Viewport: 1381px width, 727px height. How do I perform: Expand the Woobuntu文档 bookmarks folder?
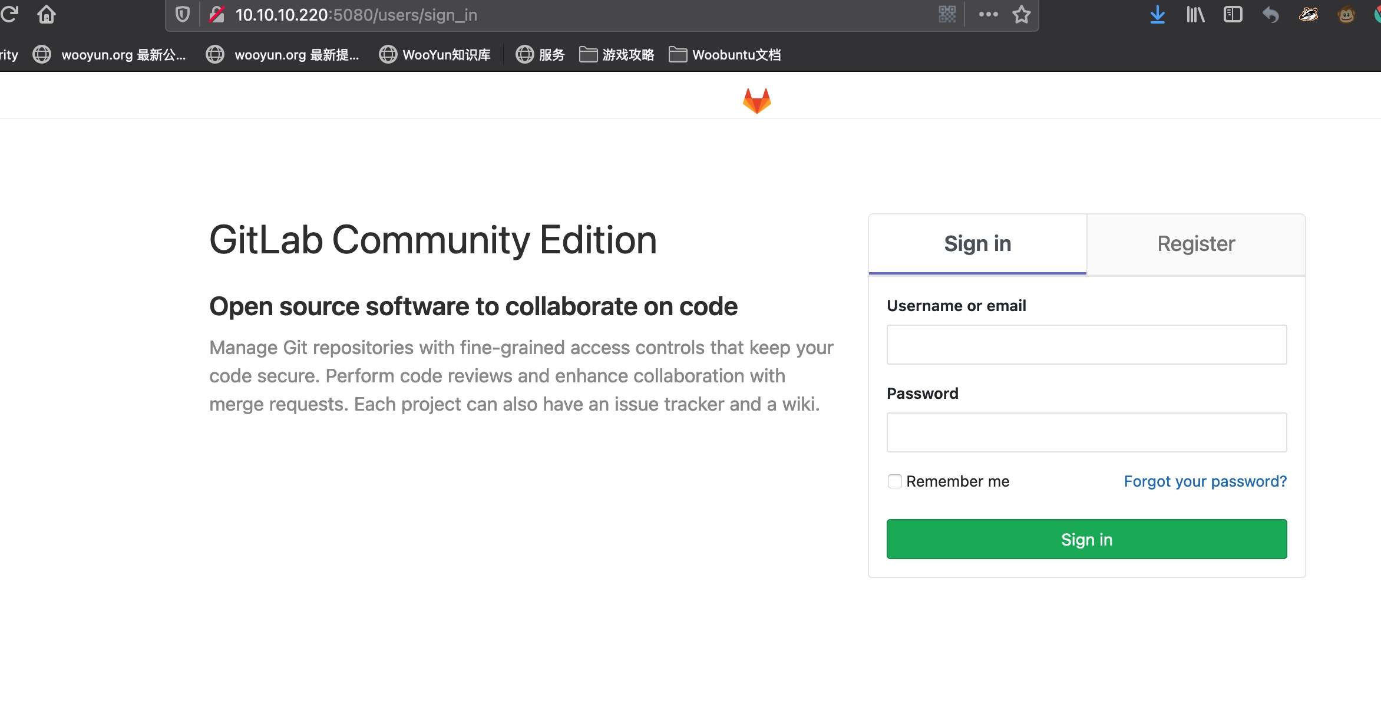725,55
